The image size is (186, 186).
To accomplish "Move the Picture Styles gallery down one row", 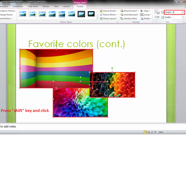I will [97, 15].
